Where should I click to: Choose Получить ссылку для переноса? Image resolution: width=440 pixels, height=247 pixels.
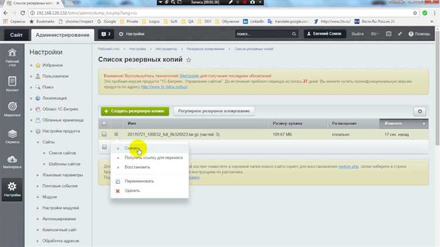coord(150,157)
